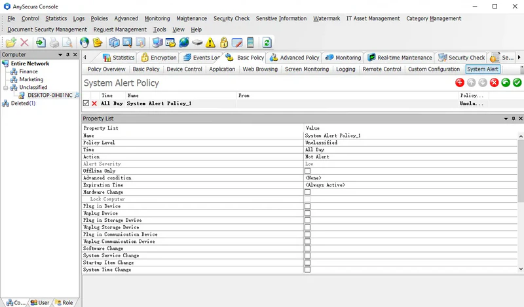Select the Deleted(1) tree item

[x=23, y=103]
